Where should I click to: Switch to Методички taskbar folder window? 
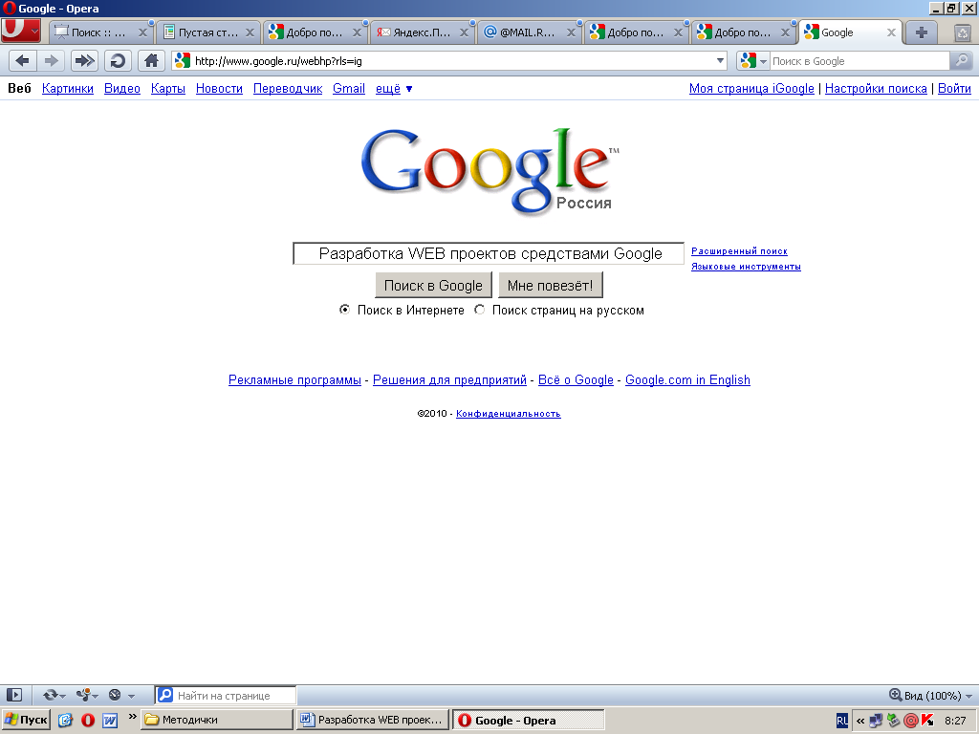[x=217, y=721]
